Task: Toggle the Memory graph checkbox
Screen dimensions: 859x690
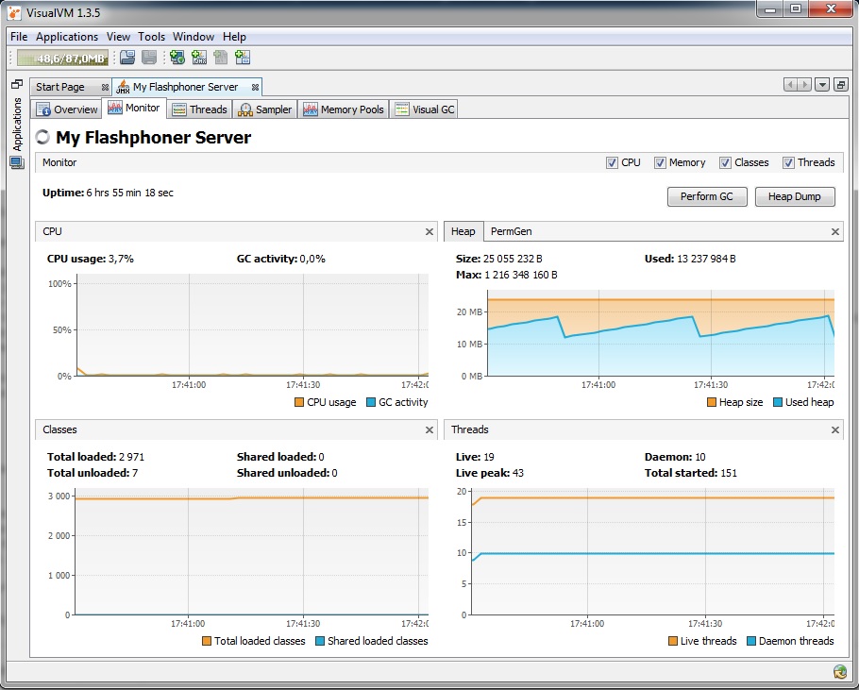Action: [660, 162]
